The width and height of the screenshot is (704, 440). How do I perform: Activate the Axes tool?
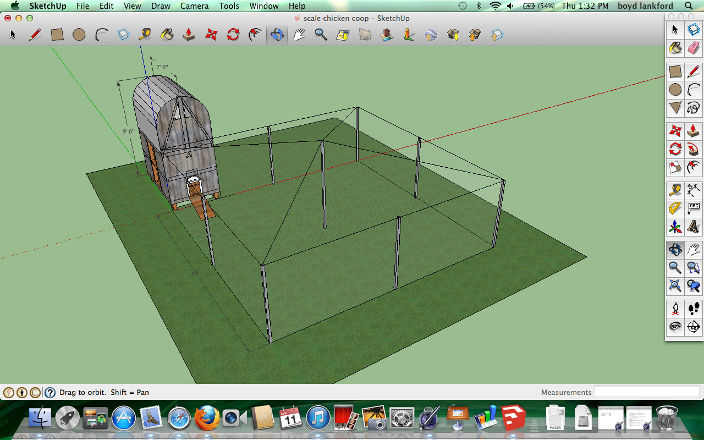675,227
